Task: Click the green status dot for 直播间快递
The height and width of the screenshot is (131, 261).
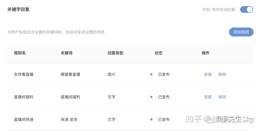Action: click(x=151, y=120)
